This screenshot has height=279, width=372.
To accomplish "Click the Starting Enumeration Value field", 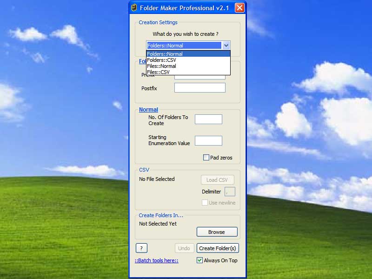I will tap(208, 140).
